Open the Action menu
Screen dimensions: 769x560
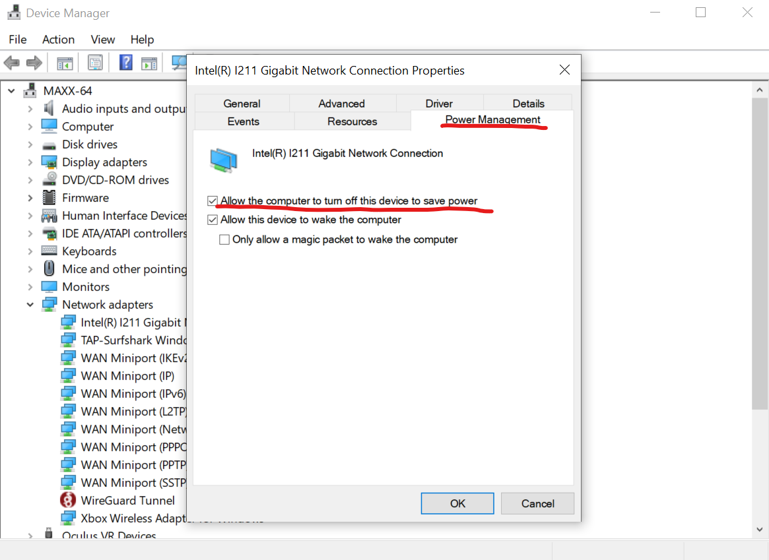pos(58,39)
